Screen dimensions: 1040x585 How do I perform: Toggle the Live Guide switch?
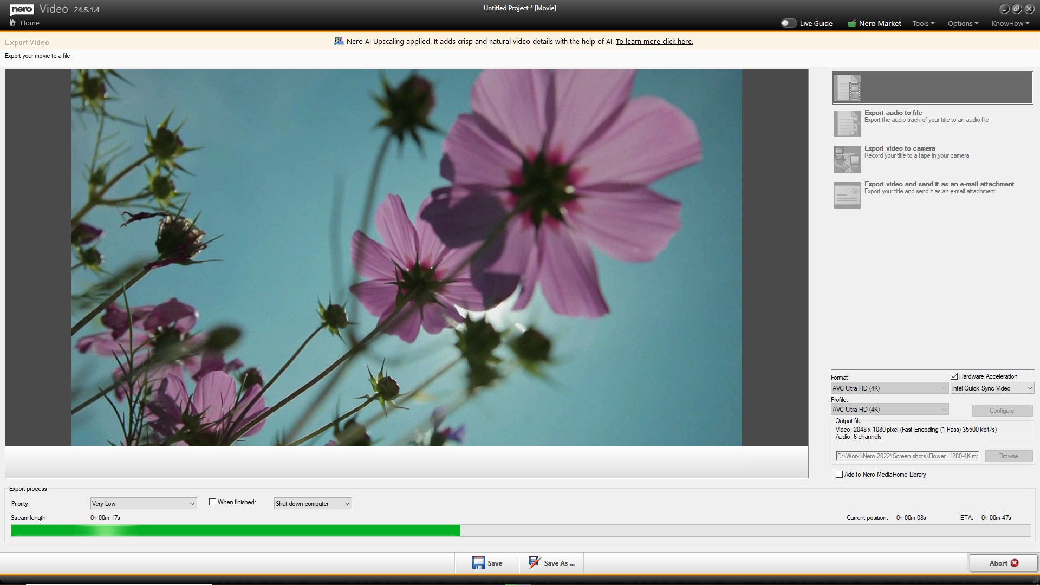(789, 23)
